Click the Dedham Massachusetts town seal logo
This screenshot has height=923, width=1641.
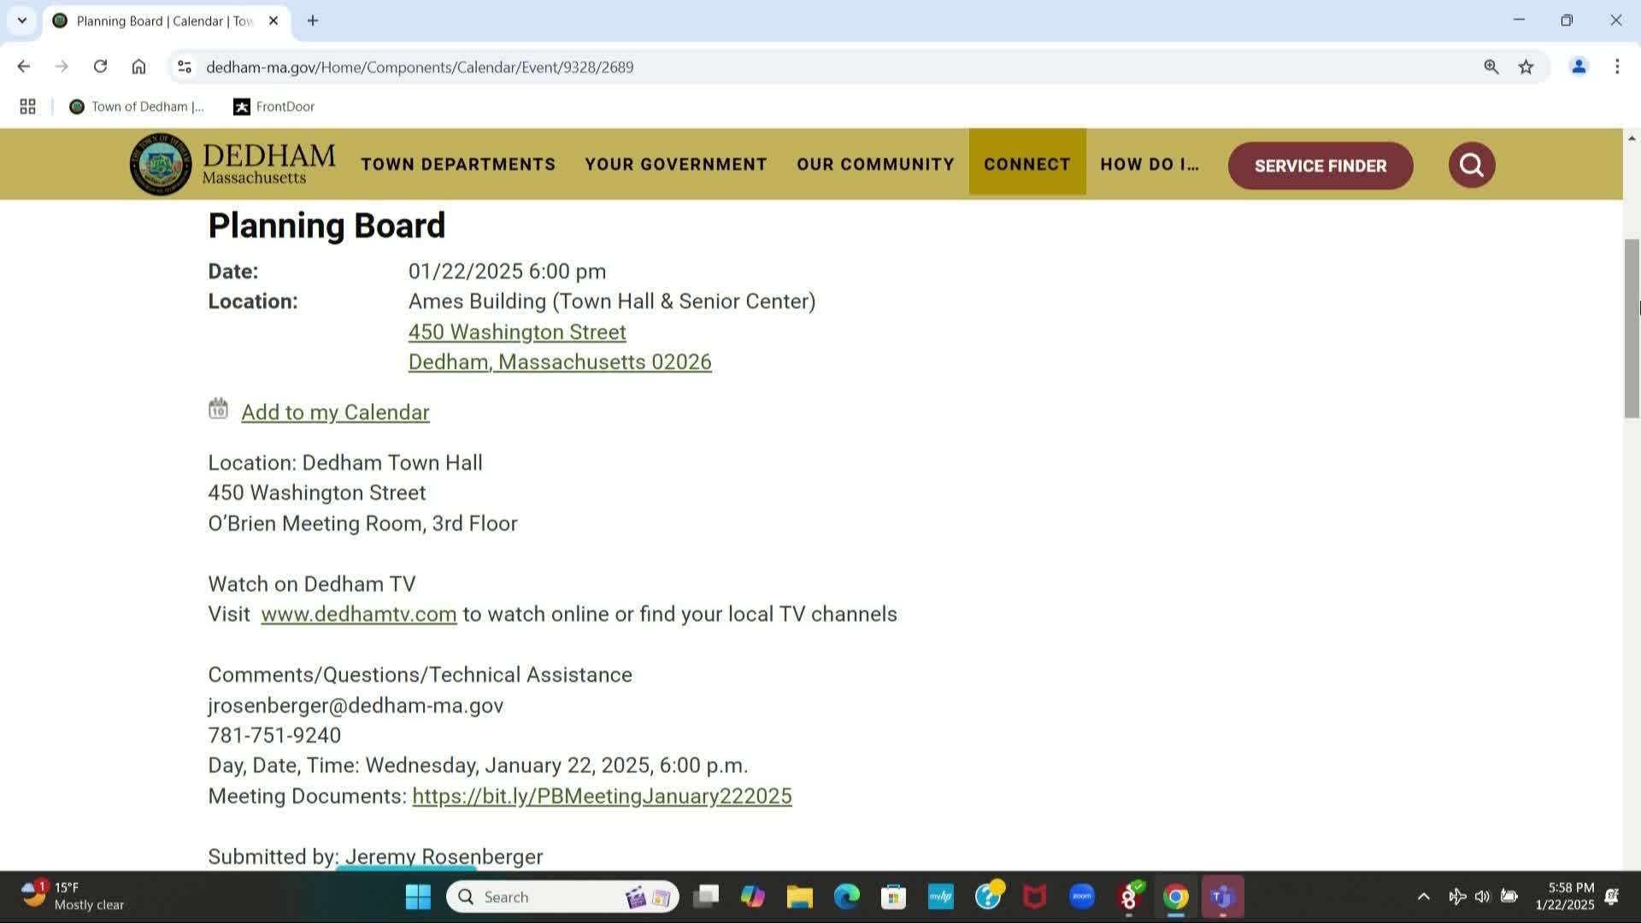(x=161, y=164)
